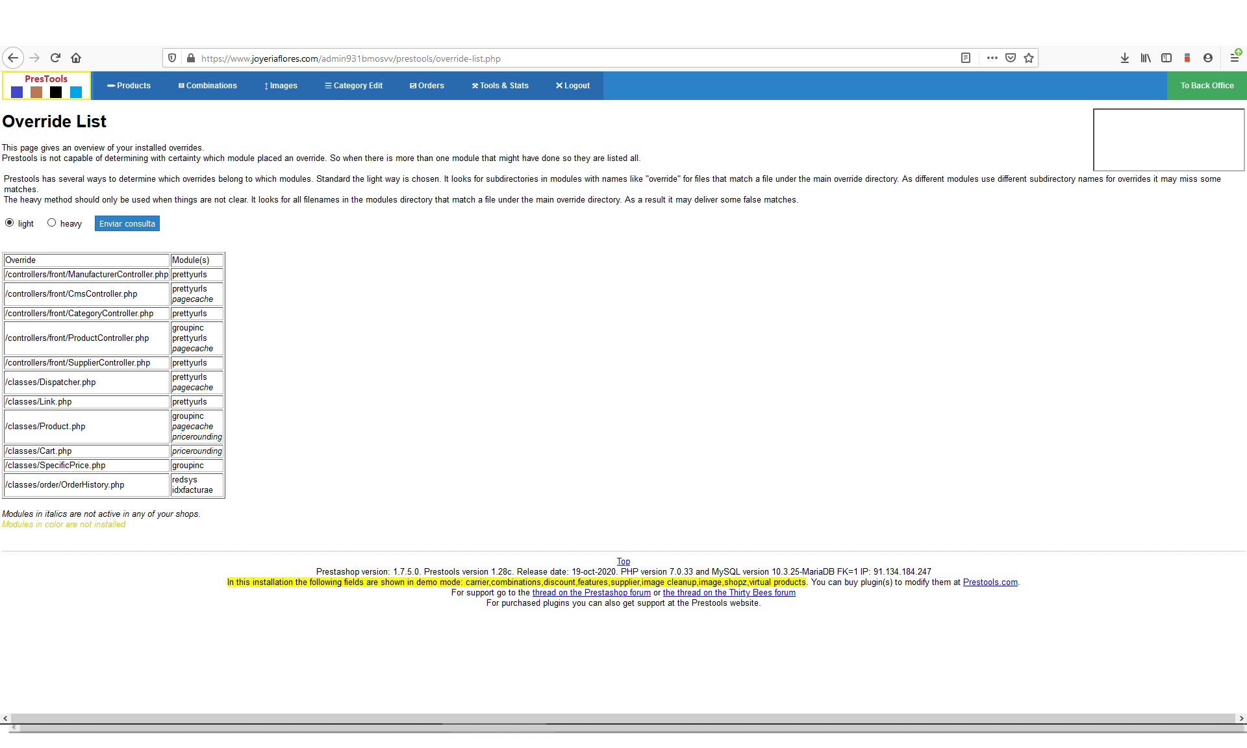This screenshot has height=748, width=1247.
Task: Open the Firefox hamburger application menu
Action: click(1235, 58)
